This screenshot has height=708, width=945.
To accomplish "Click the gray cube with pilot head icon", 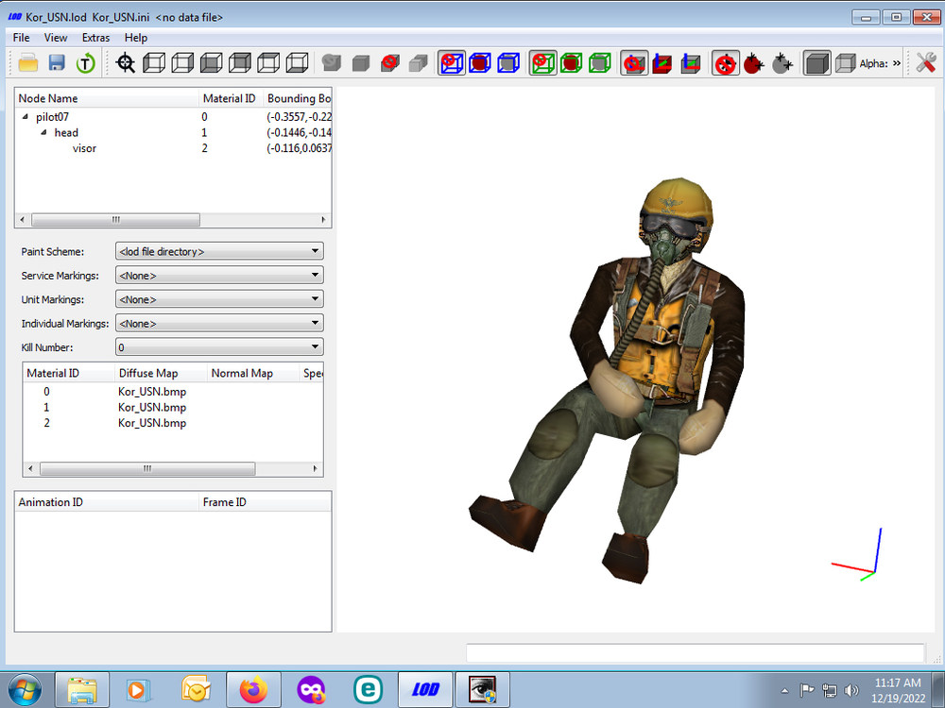I will (x=332, y=62).
